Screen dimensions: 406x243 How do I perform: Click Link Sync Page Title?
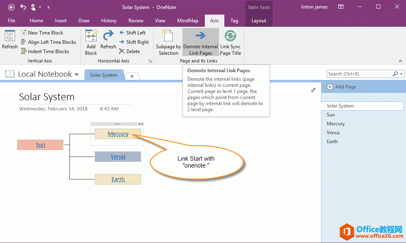(230, 43)
